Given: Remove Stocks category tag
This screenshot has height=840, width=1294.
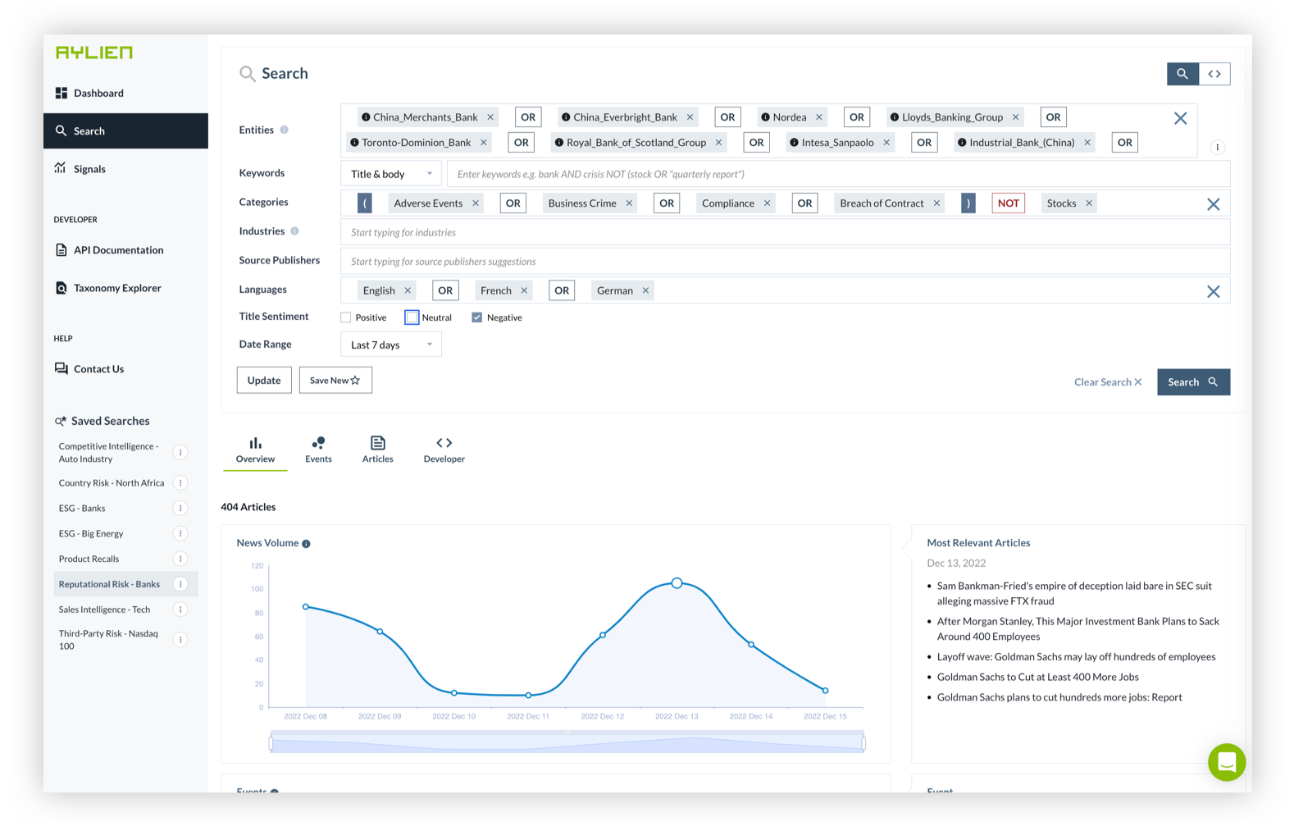Looking at the screenshot, I should [x=1089, y=203].
